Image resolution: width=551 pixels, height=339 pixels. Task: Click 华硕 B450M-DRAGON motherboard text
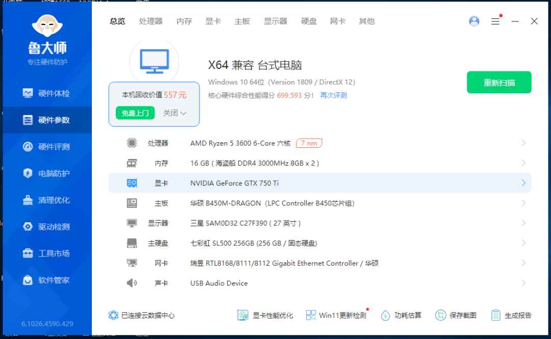[x=272, y=203]
